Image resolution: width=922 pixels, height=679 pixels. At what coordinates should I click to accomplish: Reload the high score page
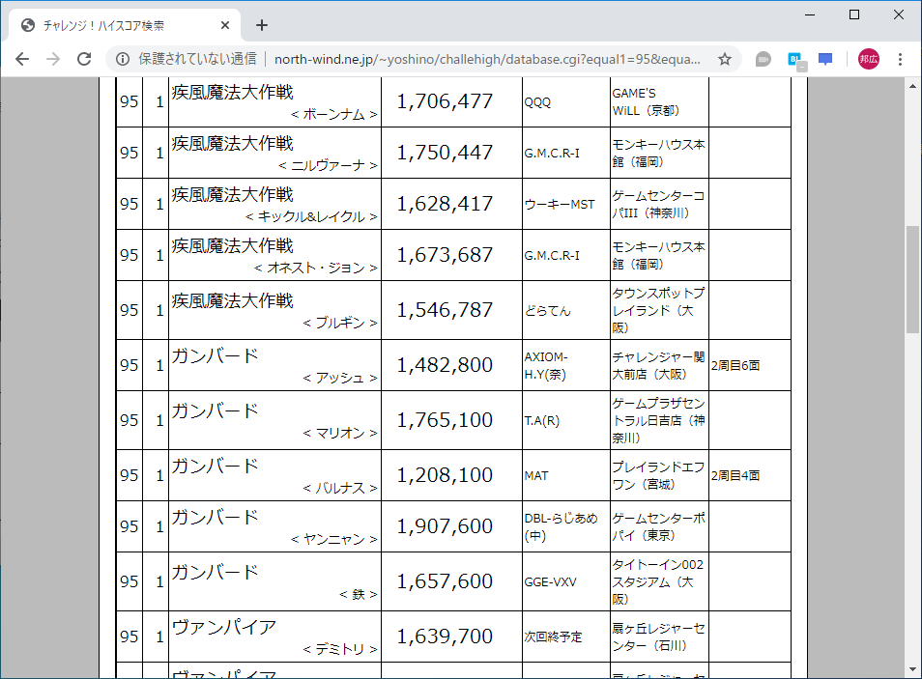(84, 59)
